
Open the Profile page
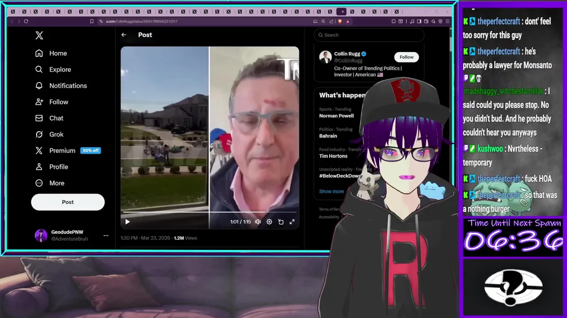pos(51,167)
